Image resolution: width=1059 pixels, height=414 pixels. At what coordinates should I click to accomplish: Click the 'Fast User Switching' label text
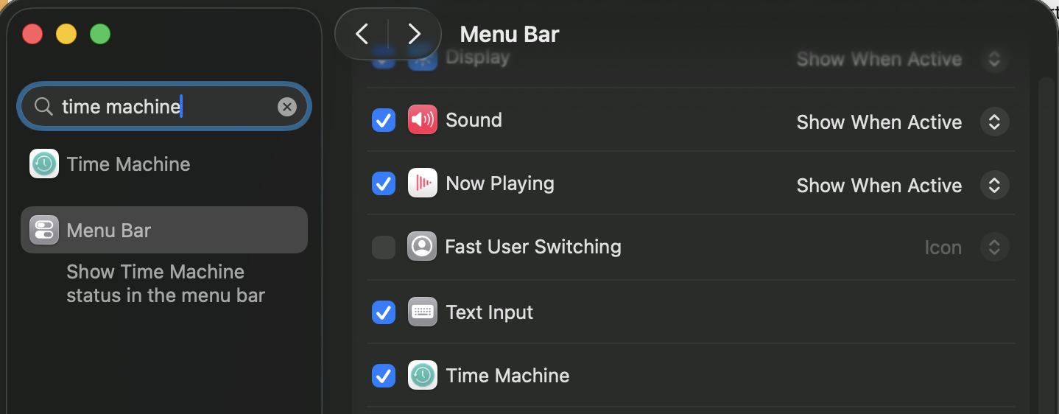[533, 247]
